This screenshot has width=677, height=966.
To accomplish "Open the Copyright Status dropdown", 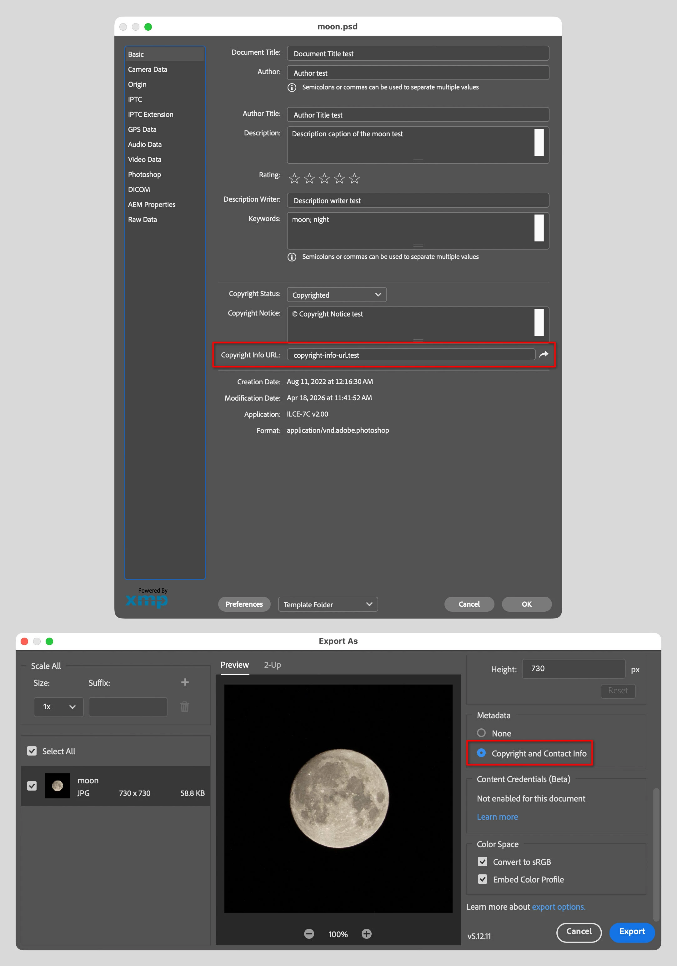I will pyautogui.click(x=336, y=295).
